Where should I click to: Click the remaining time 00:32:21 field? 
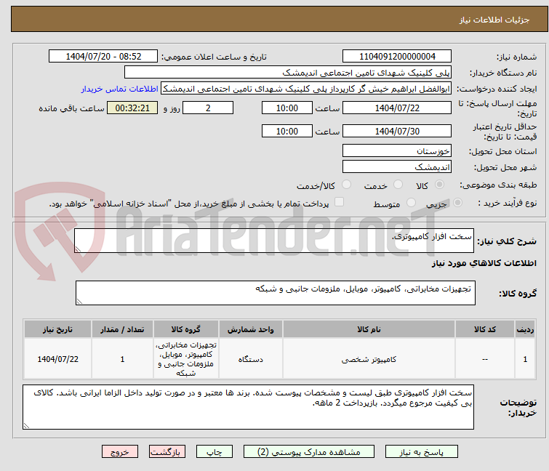(x=132, y=108)
